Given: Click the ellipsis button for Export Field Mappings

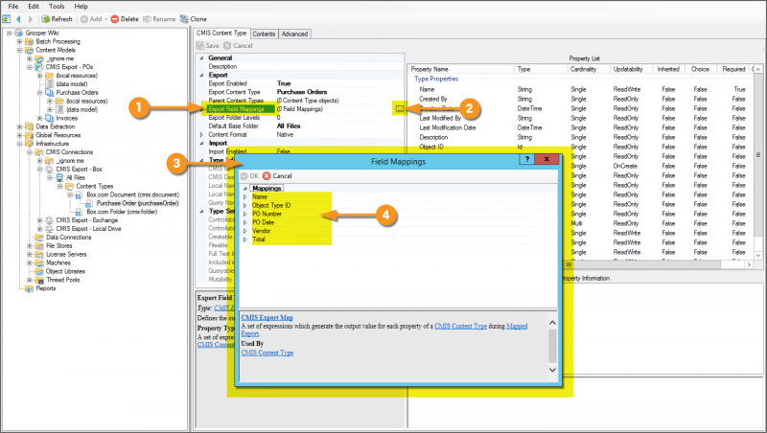Looking at the screenshot, I should 400,109.
